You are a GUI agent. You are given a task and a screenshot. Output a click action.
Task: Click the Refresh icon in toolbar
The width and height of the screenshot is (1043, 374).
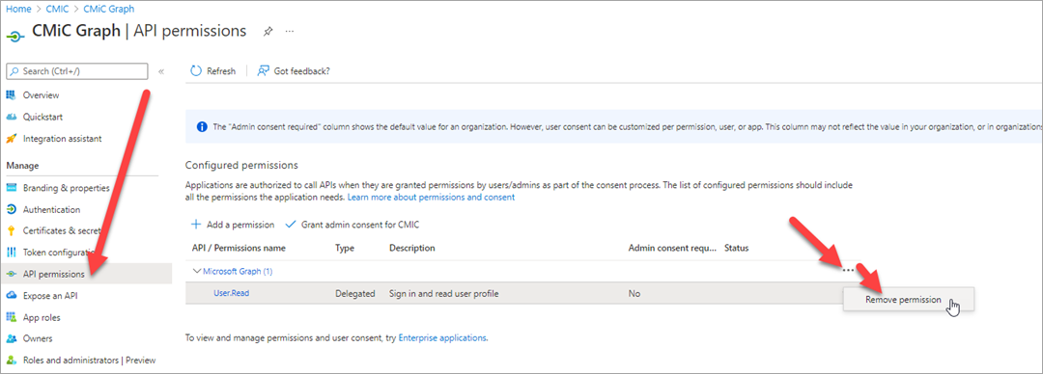pyautogui.click(x=195, y=71)
